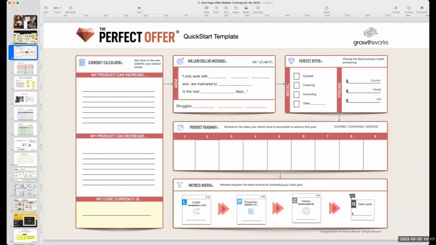The height and width of the screenshot is (245, 436).
Task: Select the Product Roadmap cube icon
Action: [181, 127]
